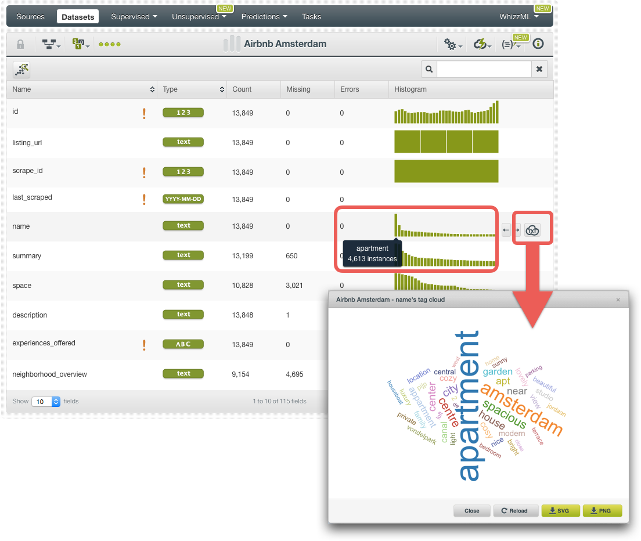Image resolution: width=641 pixels, height=541 pixels.
Task: Click the search fields input box
Action: click(484, 69)
